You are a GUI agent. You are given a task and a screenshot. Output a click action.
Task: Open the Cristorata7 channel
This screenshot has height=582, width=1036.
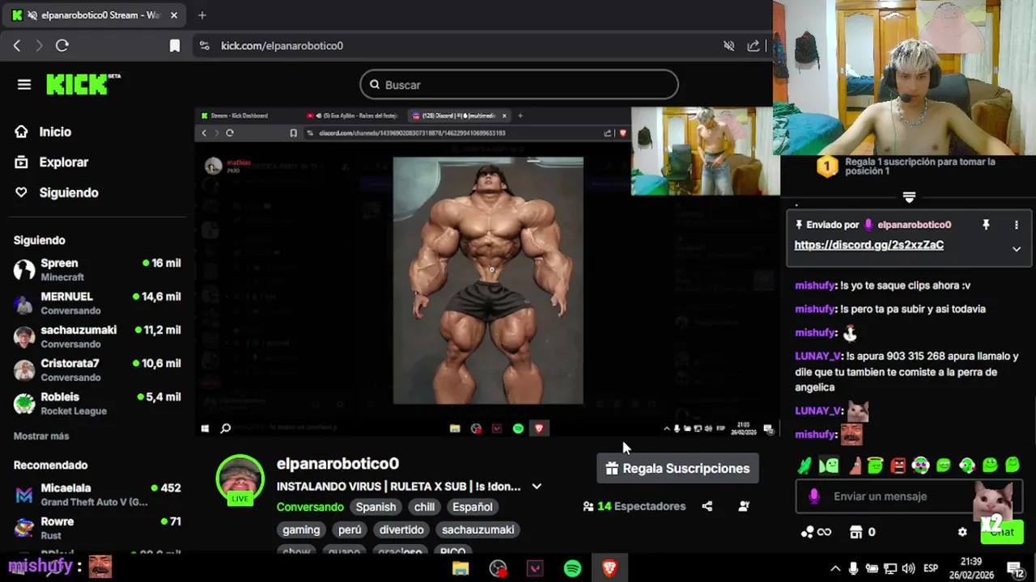click(x=97, y=369)
